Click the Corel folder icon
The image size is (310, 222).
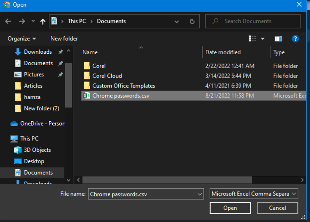click(x=86, y=66)
